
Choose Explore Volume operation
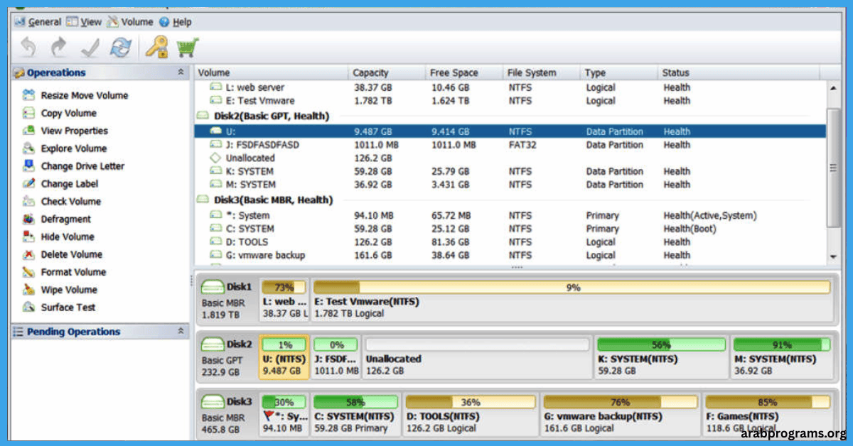(65, 148)
